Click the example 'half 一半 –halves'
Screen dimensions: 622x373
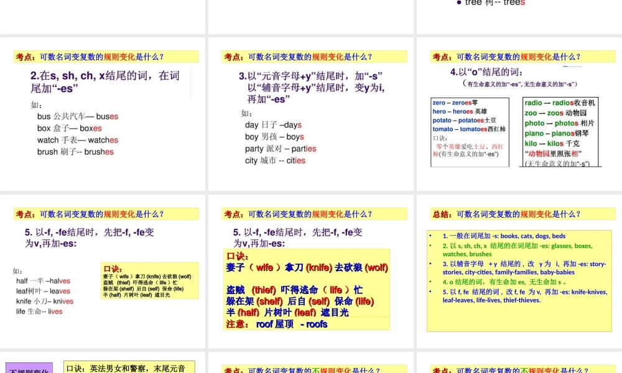44,281
